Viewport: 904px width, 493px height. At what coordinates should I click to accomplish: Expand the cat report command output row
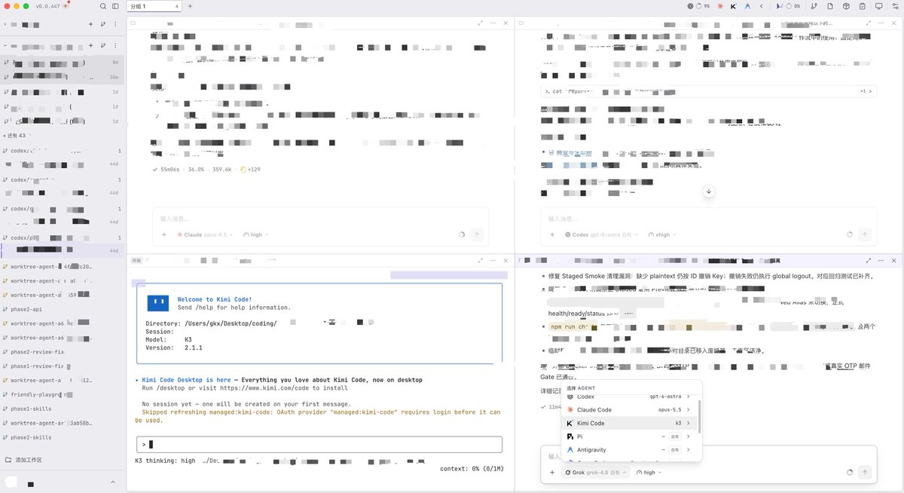[708, 91]
